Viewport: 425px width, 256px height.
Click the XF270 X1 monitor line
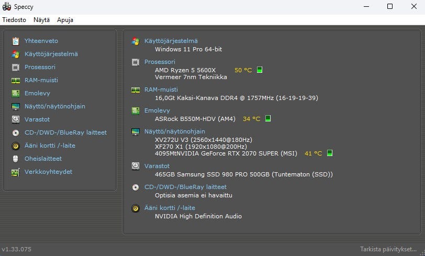[x=201, y=147]
